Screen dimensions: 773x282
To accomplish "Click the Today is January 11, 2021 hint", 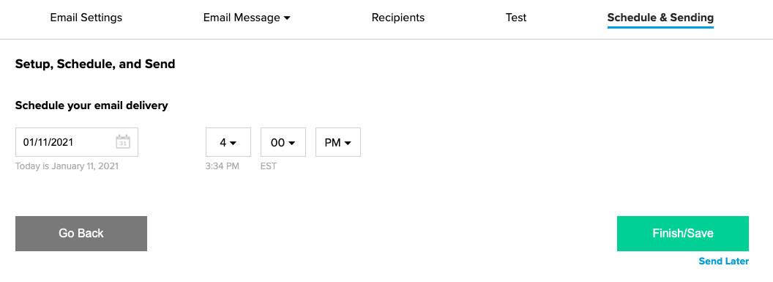I will (67, 166).
